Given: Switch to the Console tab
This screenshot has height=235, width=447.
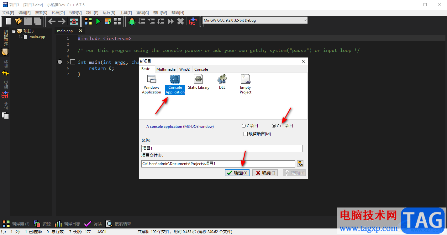Looking at the screenshot, I should coord(201,69).
